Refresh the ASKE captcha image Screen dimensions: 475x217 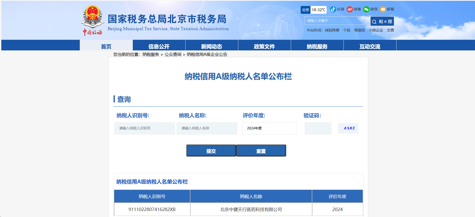click(348, 128)
